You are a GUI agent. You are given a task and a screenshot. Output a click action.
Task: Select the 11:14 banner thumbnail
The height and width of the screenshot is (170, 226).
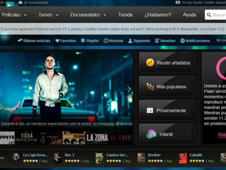(27, 138)
